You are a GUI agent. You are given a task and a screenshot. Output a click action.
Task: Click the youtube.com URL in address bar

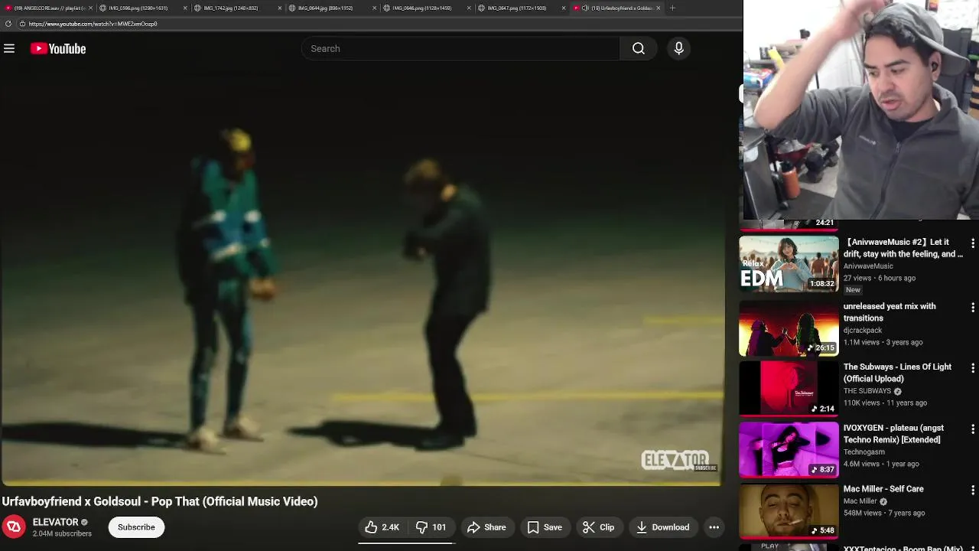click(x=93, y=24)
